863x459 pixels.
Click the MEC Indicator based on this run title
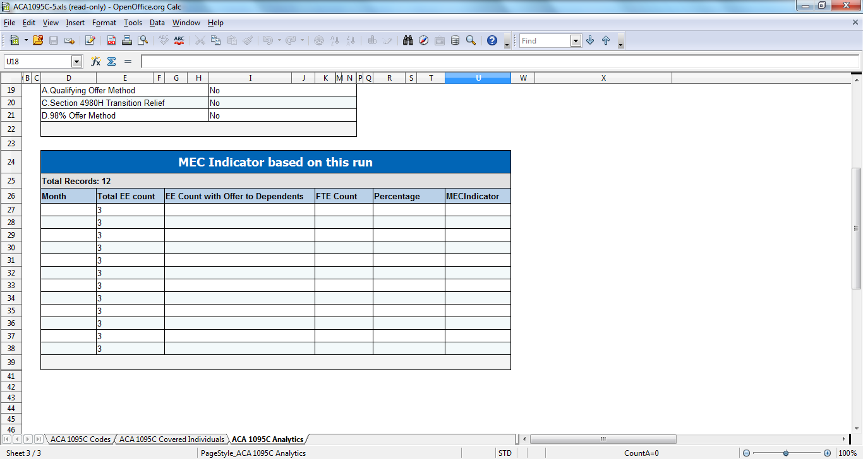click(275, 162)
